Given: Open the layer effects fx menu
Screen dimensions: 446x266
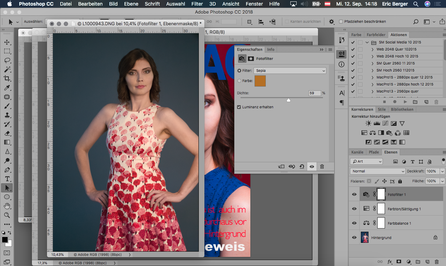Looking at the screenshot, I should coord(390,262).
